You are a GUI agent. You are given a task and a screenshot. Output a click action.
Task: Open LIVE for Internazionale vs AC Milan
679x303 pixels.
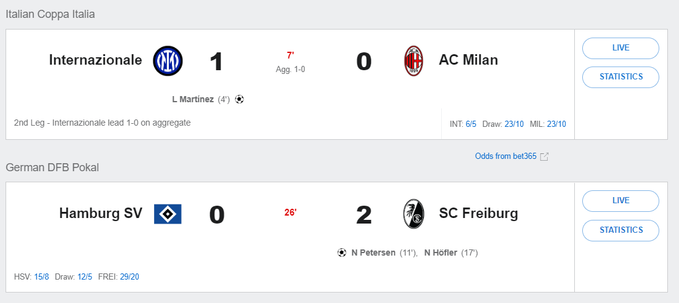tap(620, 47)
